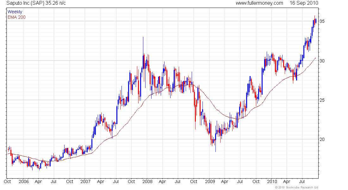348x190 pixels.
Task: Select the blue 'Weekly' legend label
Action: click(15, 12)
